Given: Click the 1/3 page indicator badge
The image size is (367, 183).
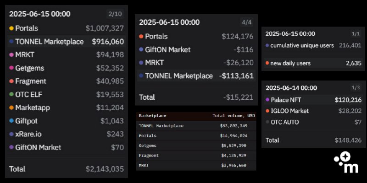Looking at the screenshot, I should pos(356,88).
